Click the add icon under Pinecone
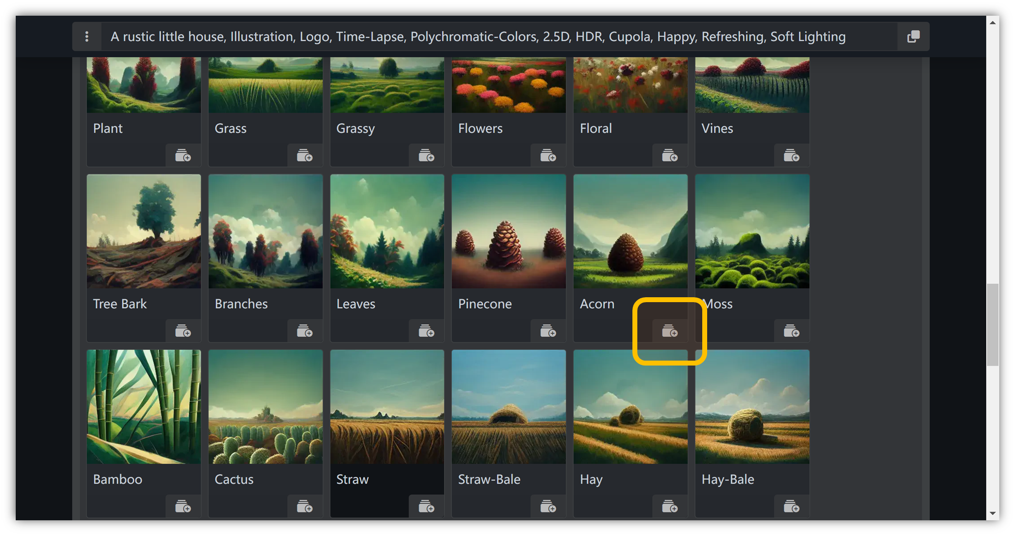This screenshot has height=536, width=1015. 548,332
